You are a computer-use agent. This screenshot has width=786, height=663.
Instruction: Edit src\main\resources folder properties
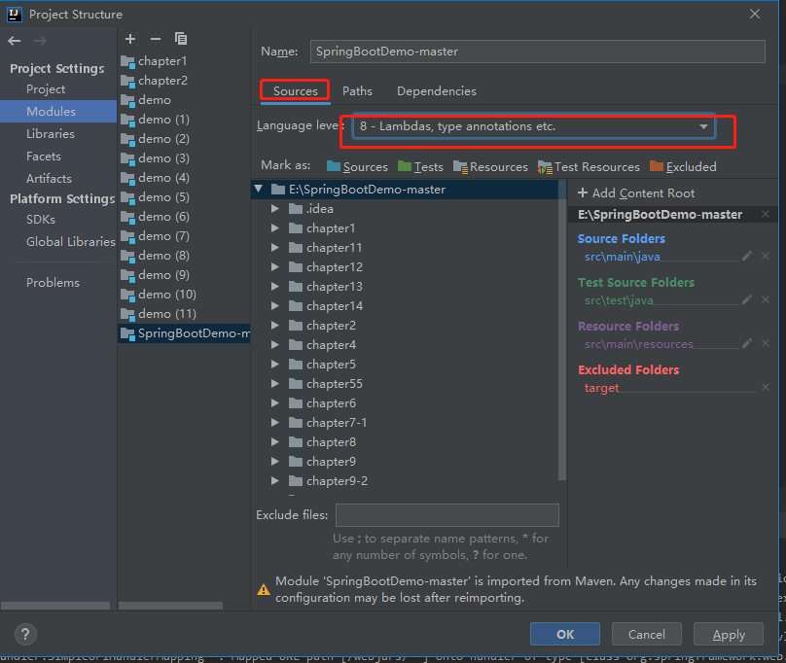[x=747, y=343]
